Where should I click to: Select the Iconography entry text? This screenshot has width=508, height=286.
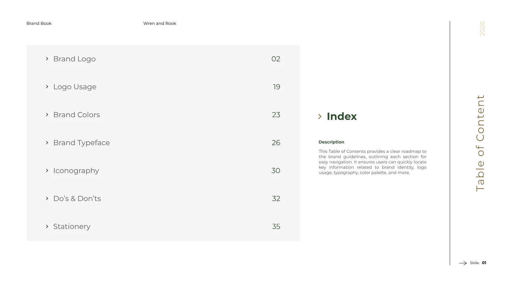(76, 171)
